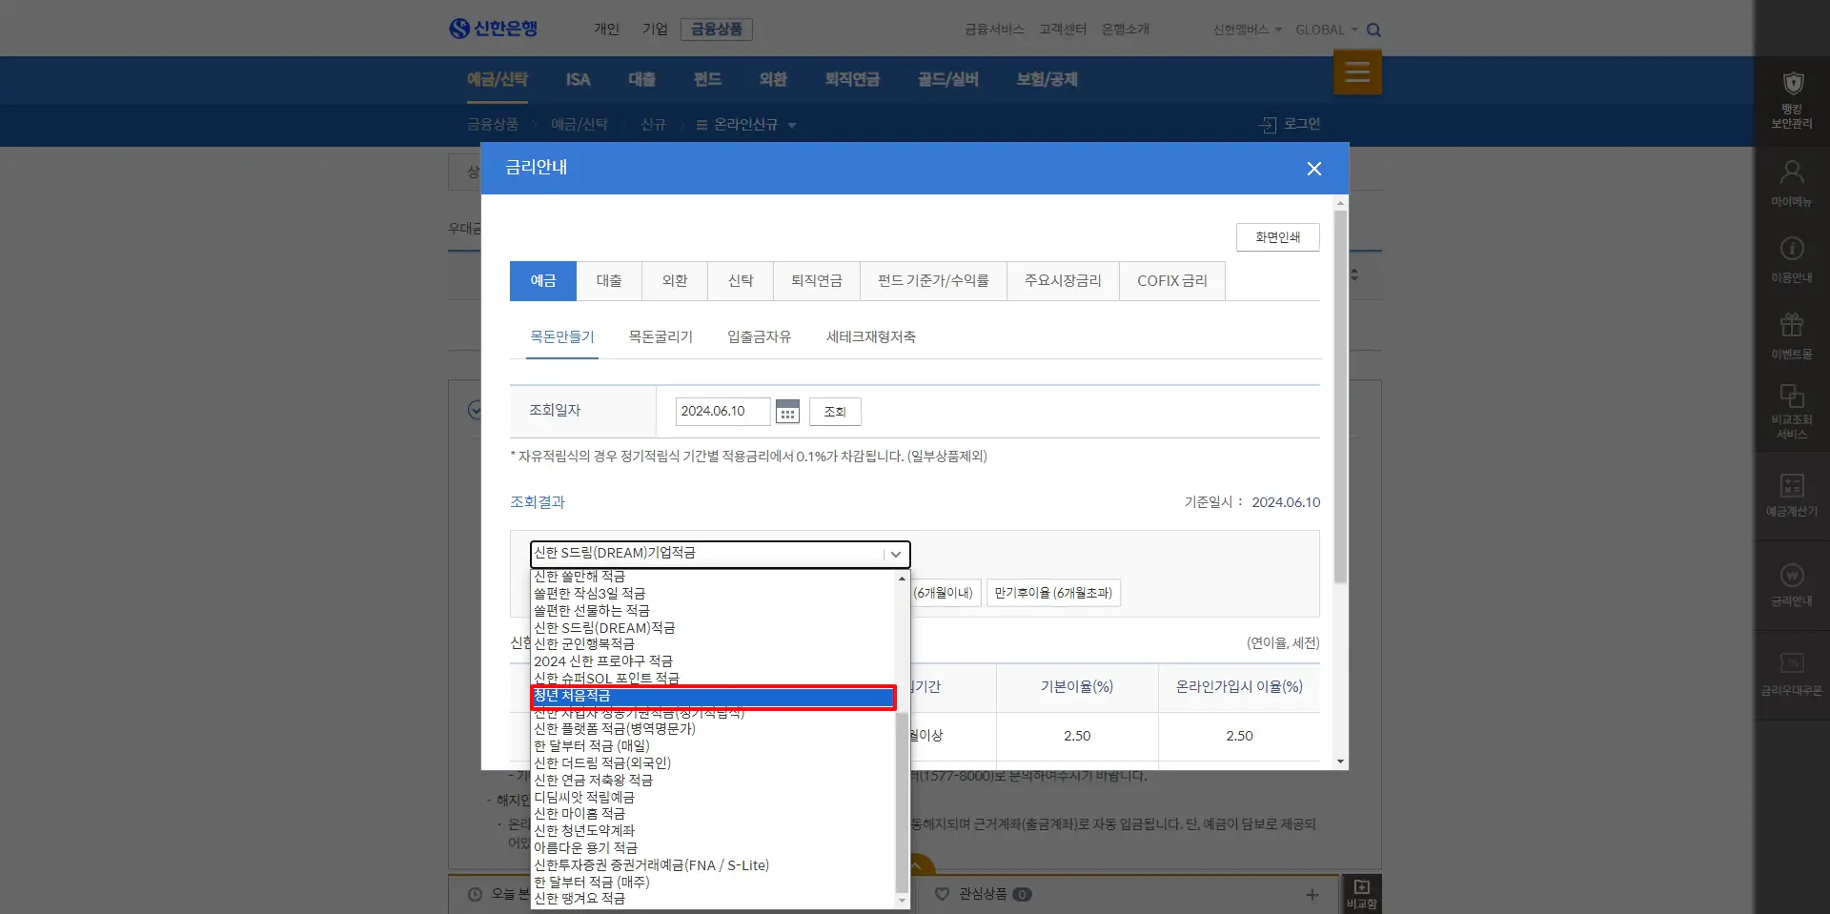
Task: Click the dialog vertical scrollbar
Action: (x=1340, y=396)
